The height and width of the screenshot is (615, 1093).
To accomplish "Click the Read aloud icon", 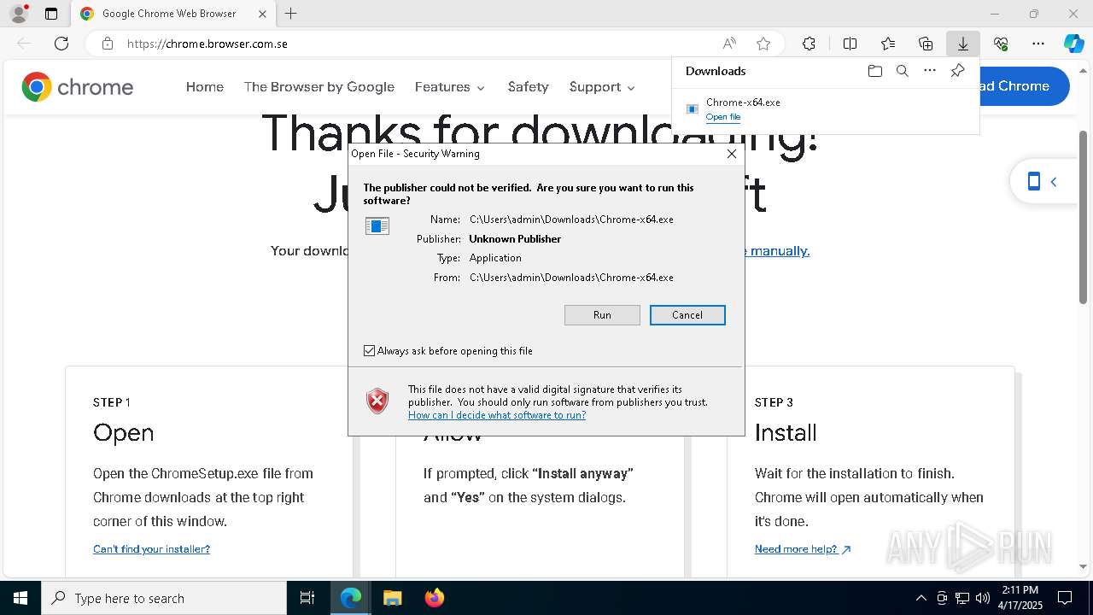I will click(x=729, y=44).
